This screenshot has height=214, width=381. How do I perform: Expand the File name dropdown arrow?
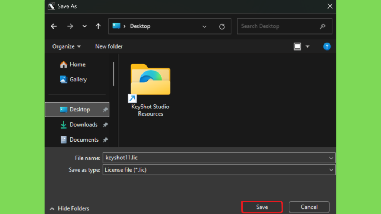(331, 158)
